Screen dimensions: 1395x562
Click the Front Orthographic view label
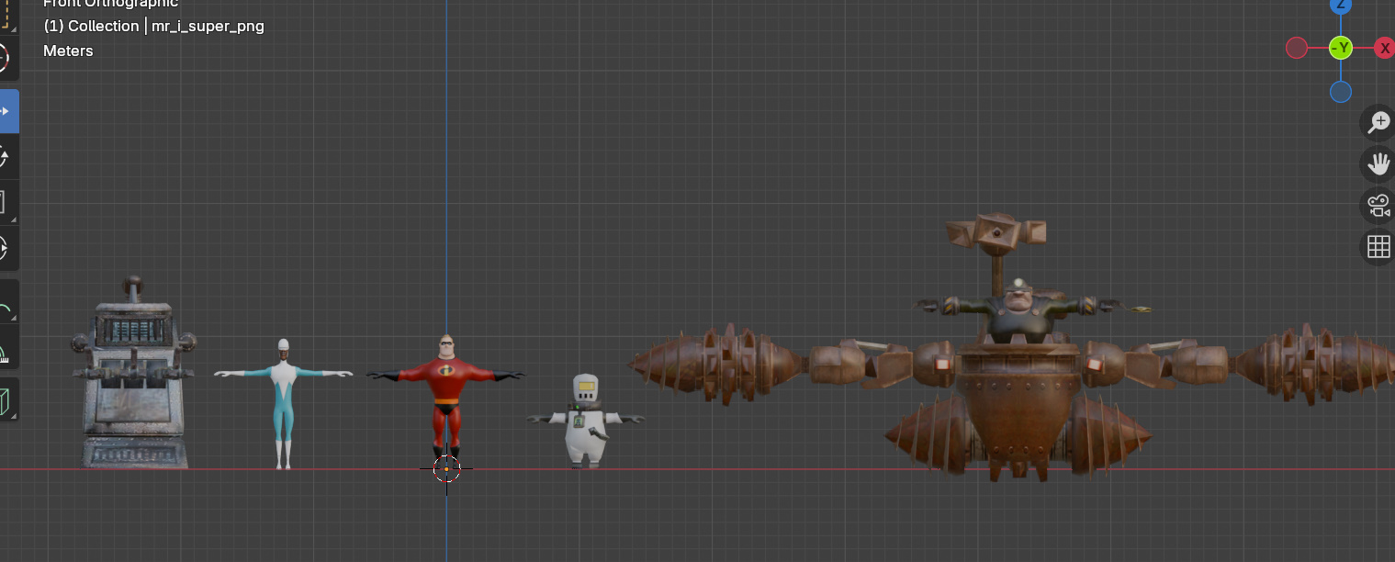(x=110, y=5)
